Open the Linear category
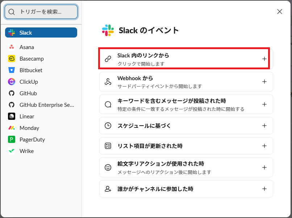 point(41,116)
